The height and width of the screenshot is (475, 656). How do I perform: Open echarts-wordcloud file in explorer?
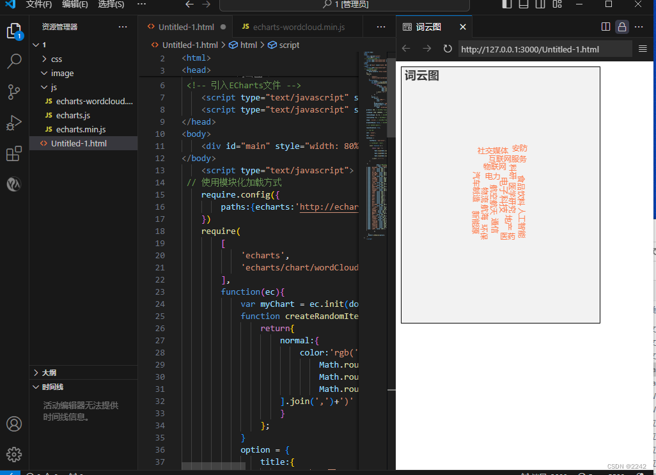click(x=84, y=101)
